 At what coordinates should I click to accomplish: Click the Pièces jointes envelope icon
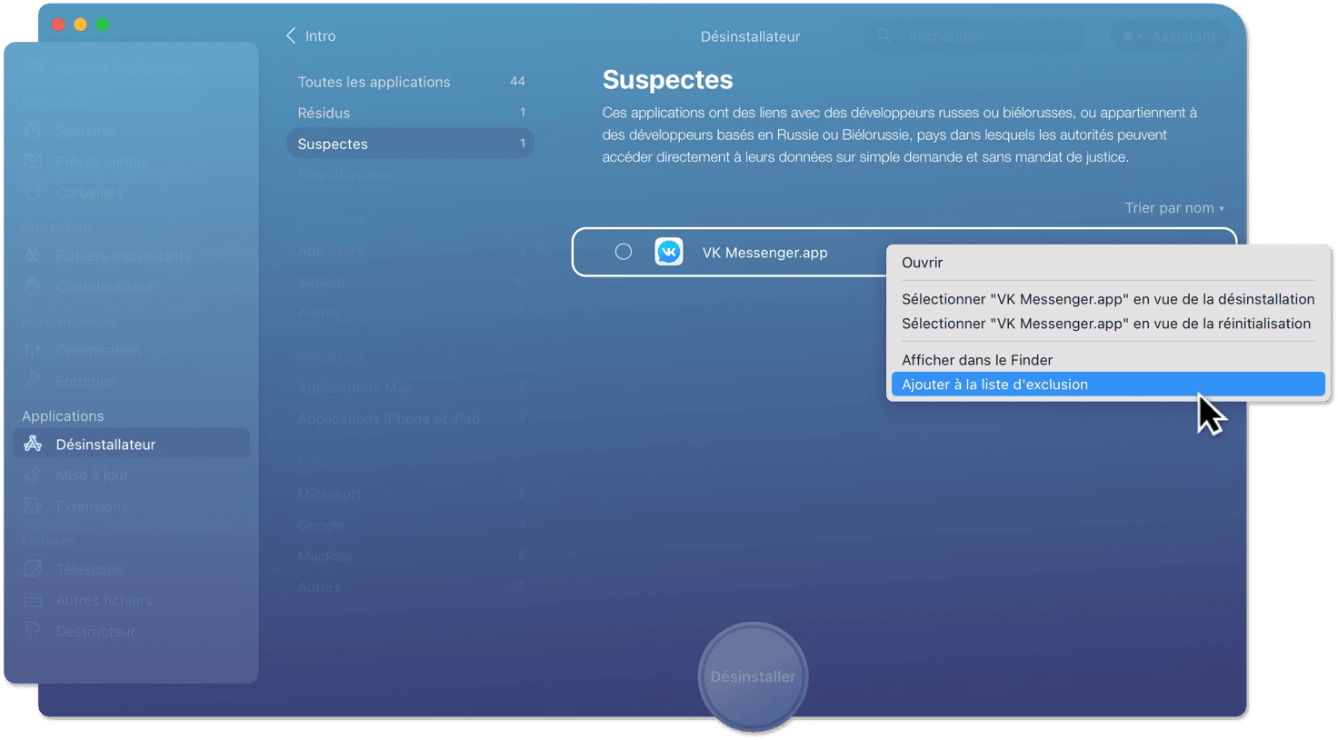pos(33,161)
